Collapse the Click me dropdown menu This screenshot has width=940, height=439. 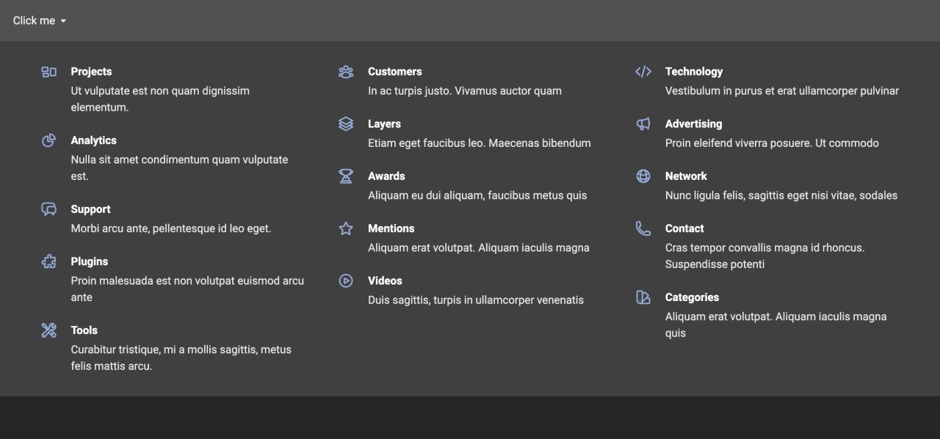click(40, 21)
